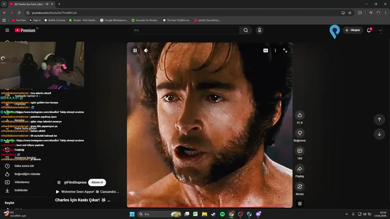Viewport: 390px width, 219px height.
Task: View site information icon in address bar
Action: (x=28, y=13)
